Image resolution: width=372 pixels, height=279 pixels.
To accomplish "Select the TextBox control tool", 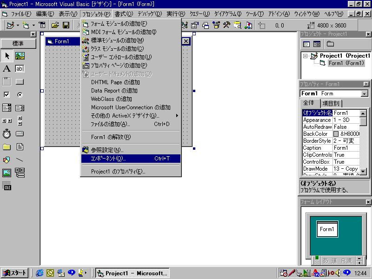I will (20, 69).
